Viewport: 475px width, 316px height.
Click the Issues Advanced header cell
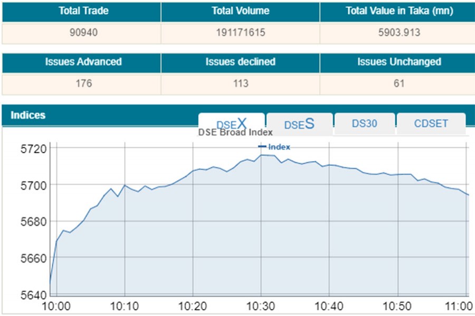pyautogui.click(x=83, y=62)
